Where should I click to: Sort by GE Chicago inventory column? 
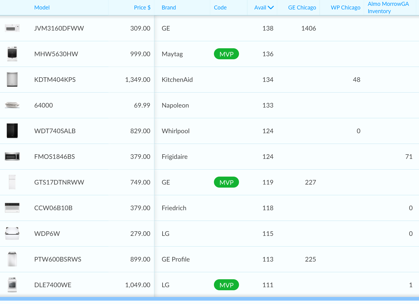coord(302,8)
